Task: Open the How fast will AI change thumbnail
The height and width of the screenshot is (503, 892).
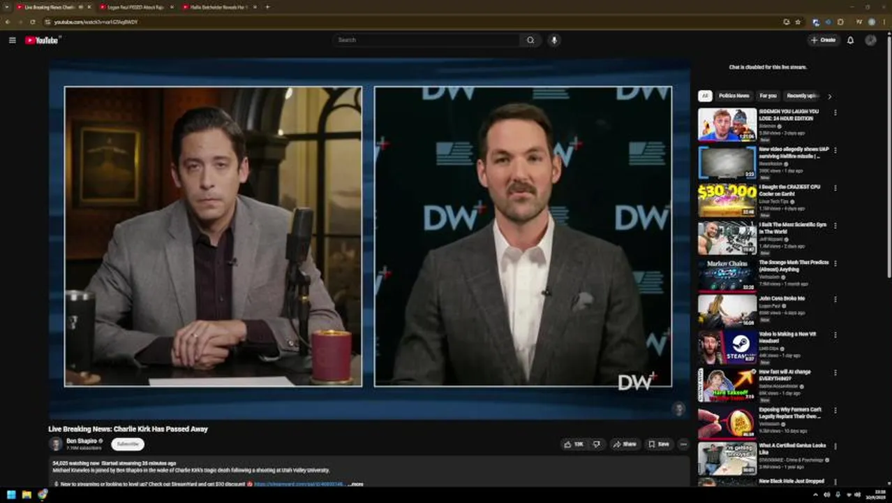Action: (x=727, y=384)
